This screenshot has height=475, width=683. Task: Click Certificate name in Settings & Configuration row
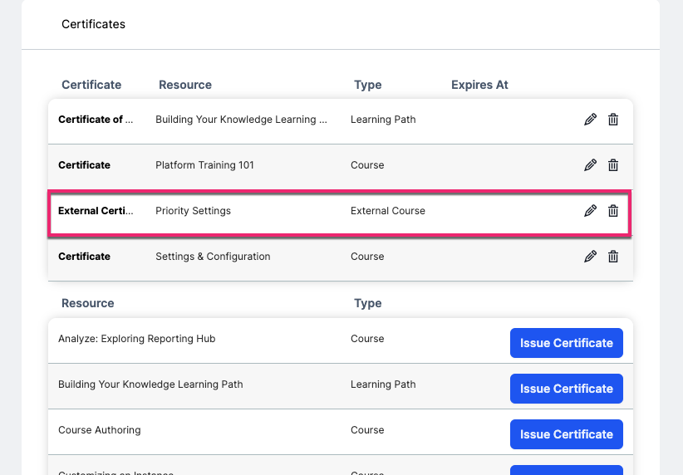pos(85,257)
